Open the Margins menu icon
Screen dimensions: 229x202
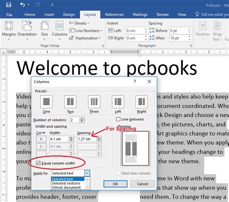[9, 26]
